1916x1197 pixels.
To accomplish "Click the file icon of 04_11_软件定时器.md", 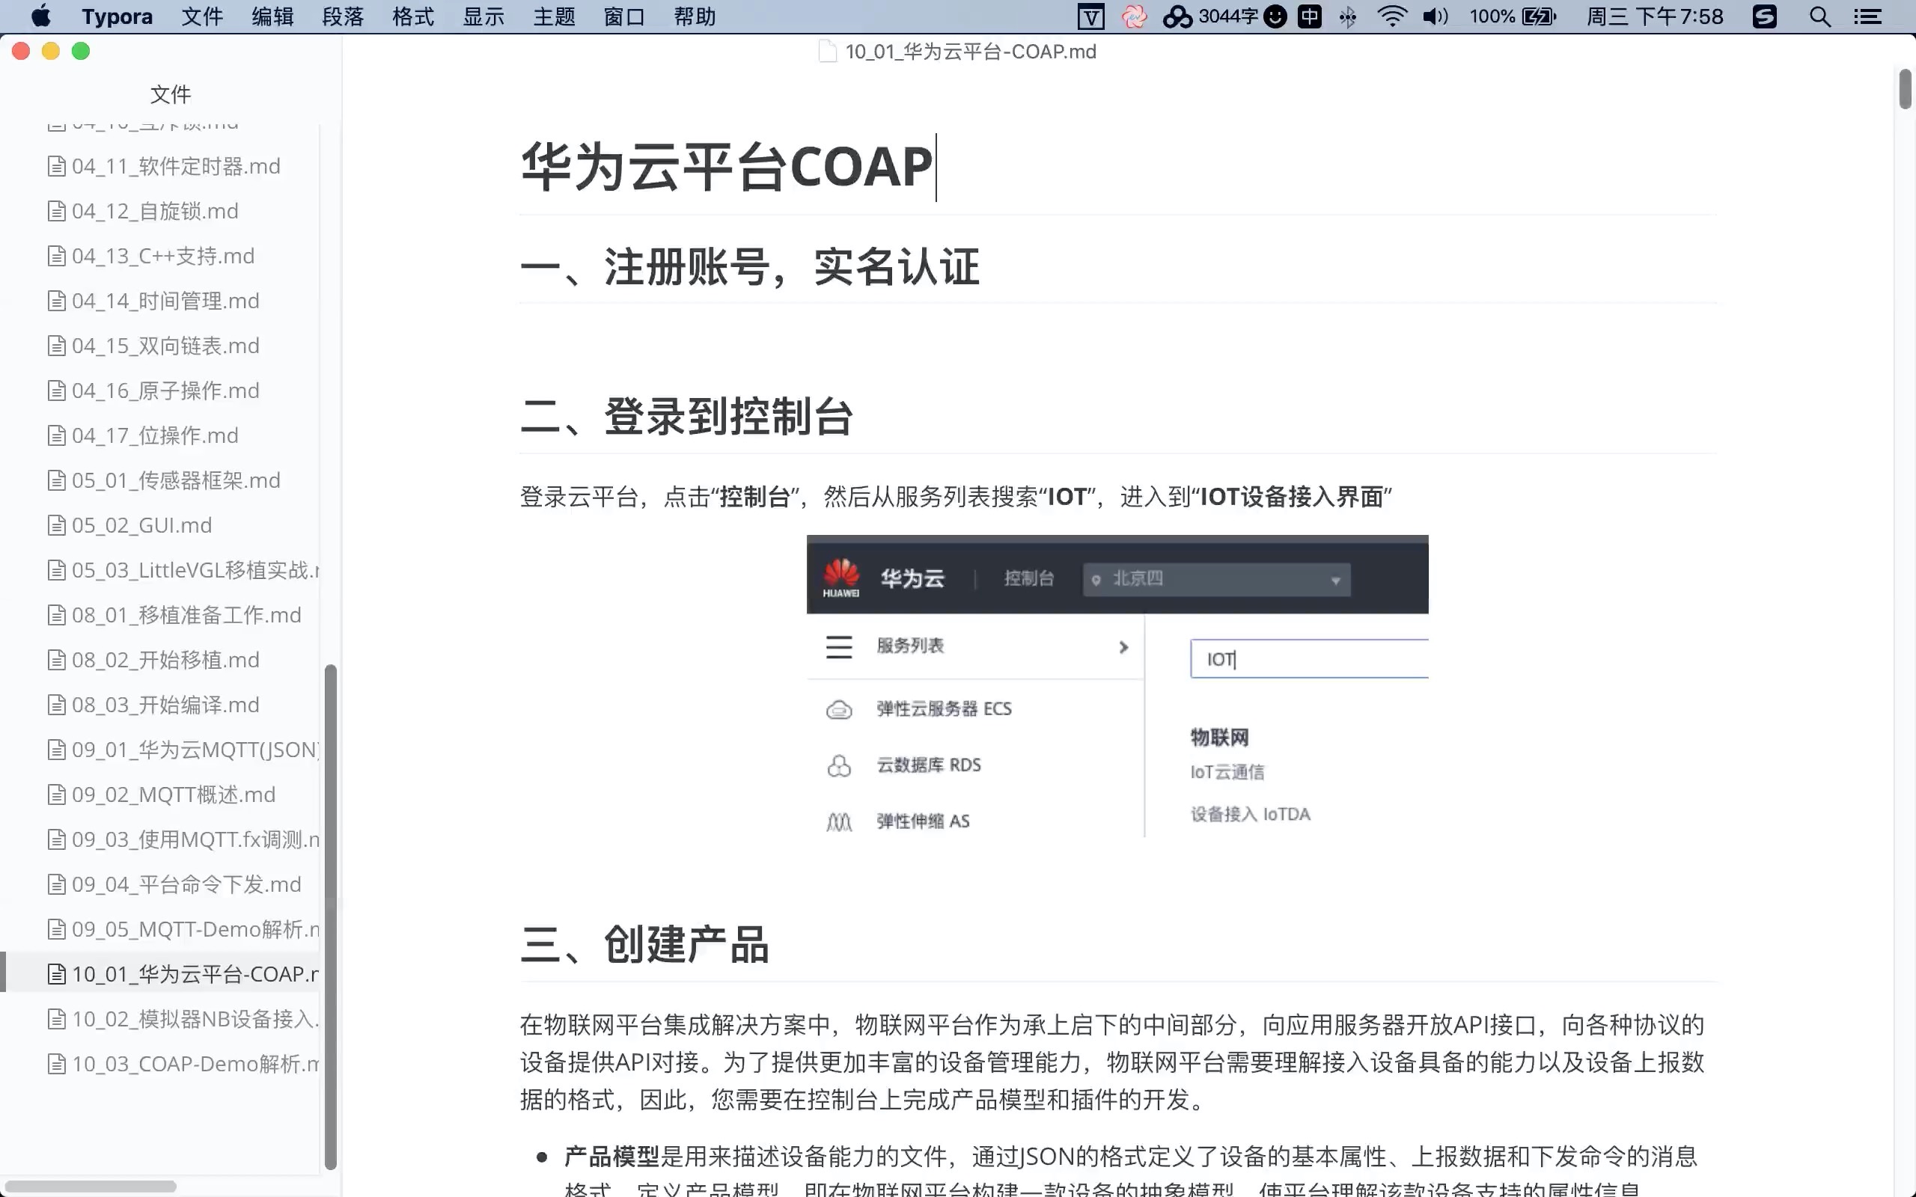I will (56, 166).
